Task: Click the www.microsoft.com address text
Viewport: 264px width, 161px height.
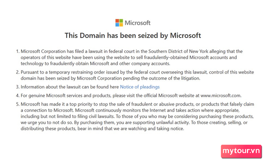Action: pos(221,96)
